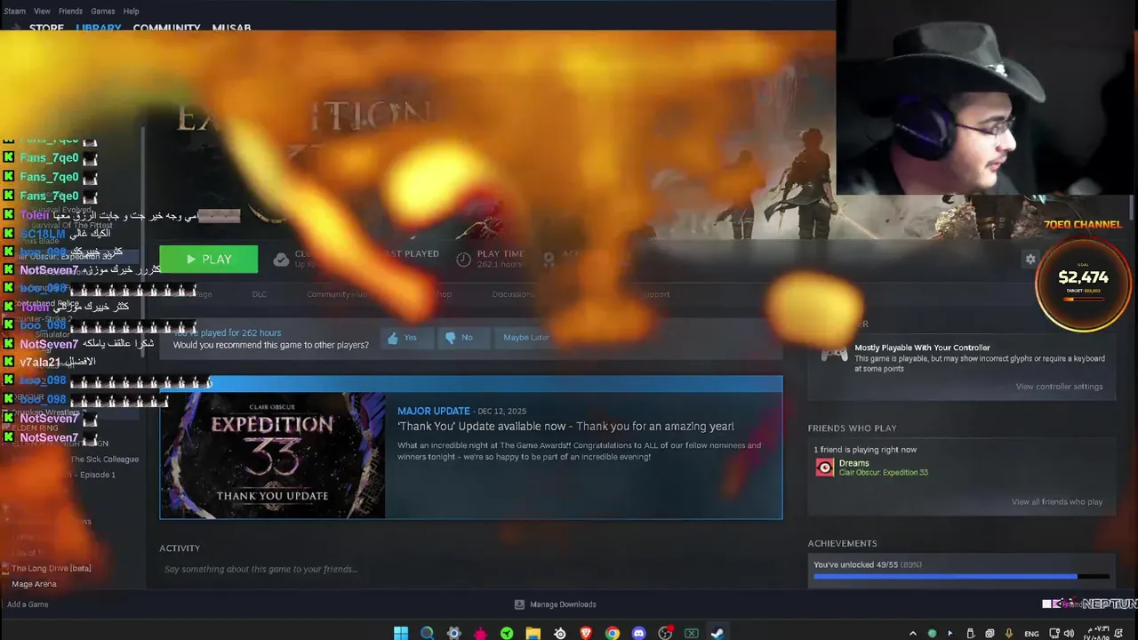Select Mage Arena in library list
The height and width of the screenshot is (640, 1138).
pos(34,584)
